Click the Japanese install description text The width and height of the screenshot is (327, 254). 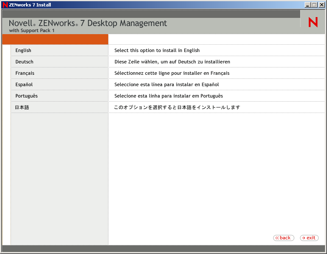pyautogui.click(x=177, y=107)
